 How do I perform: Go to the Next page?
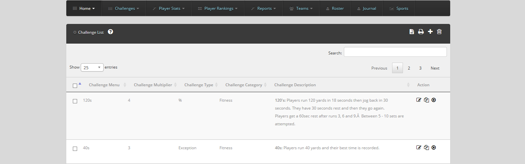click(435, 68)
